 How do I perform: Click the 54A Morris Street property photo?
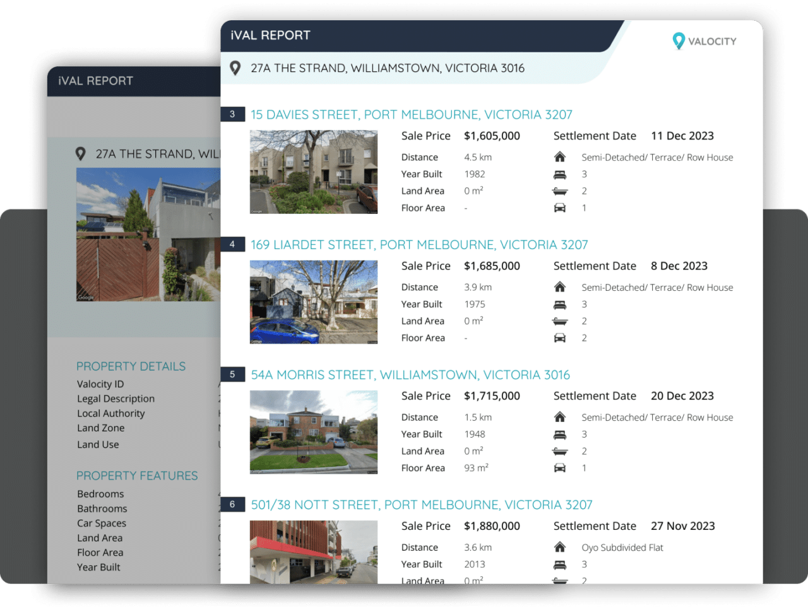(314, 432)
